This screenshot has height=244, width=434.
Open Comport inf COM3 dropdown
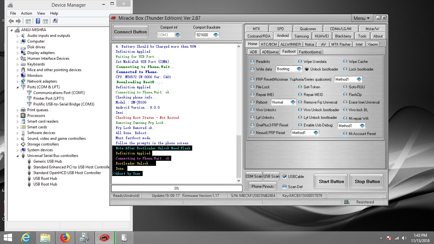click(x=178, y=35)
